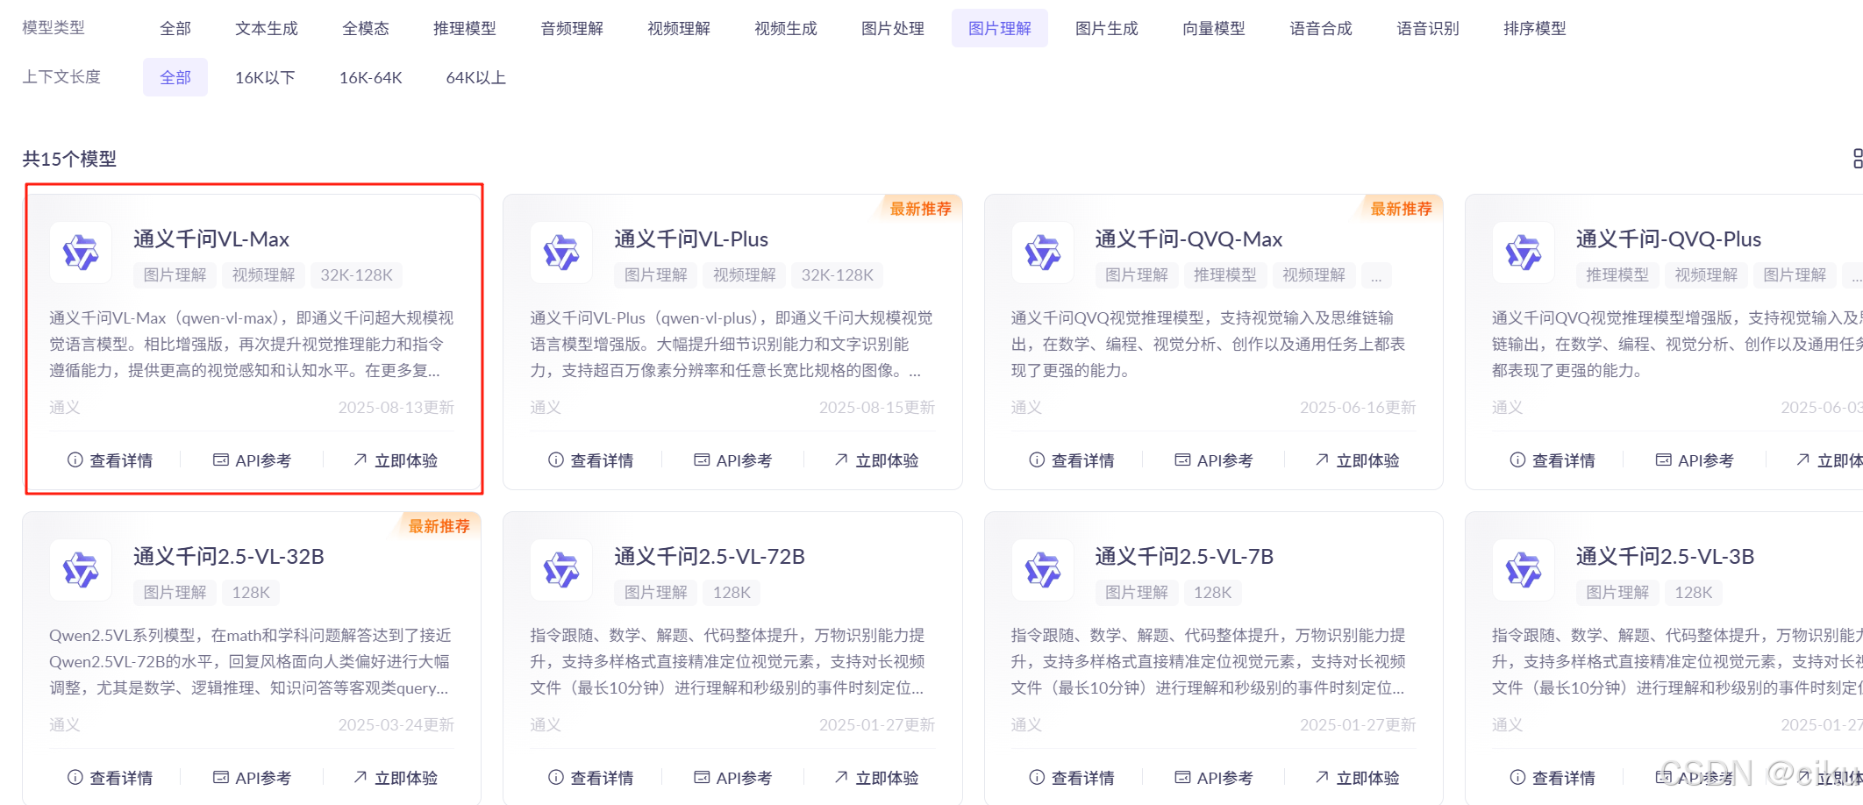Click 立即体验 for 通义千问VL-Max
Image resolution: width=1863 pixels, height=805 pixels.
point(396,460)
